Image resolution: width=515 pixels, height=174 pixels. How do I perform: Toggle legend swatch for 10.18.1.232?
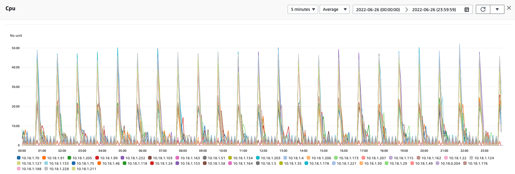(122, 158)
